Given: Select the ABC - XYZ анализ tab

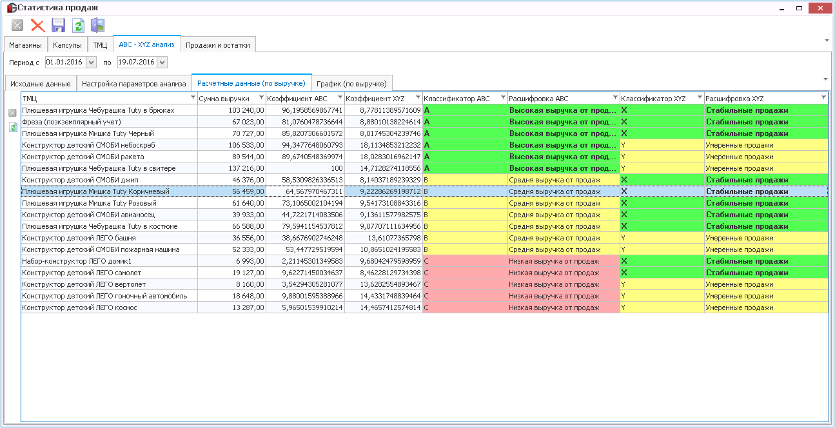Looking at the screenshot, I should click(147, 44).
